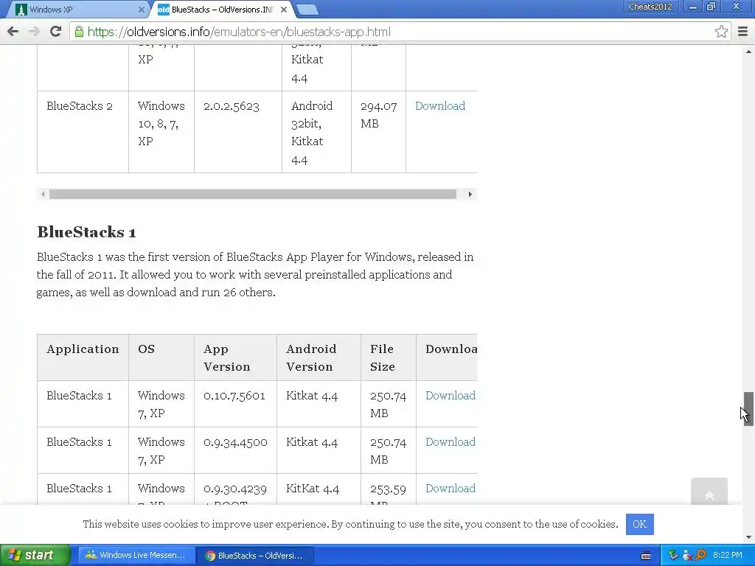The height and width of the screenshot is (566, 755).
Task: Download BlueStacks 2 version 2.0.2.5623
Action: point(440,106)
